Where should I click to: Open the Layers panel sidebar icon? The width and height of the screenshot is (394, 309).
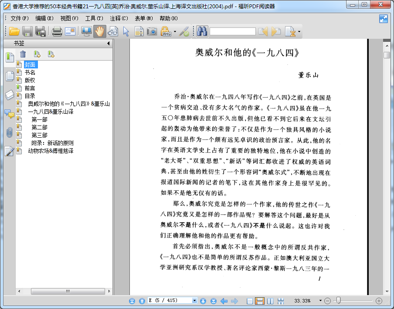click(x=10, y=95)
